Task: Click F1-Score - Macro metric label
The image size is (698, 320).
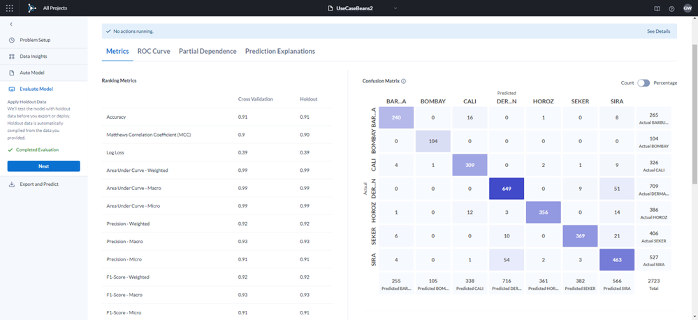Action: [125, 295]
